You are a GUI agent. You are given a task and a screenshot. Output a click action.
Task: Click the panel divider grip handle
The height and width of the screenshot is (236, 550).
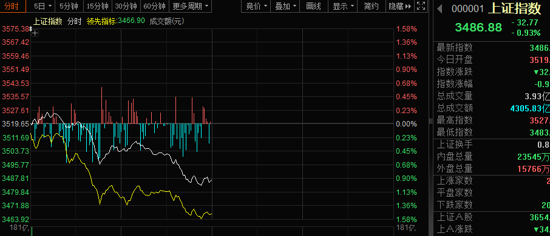pyautogui.click(x=431, y=120)
